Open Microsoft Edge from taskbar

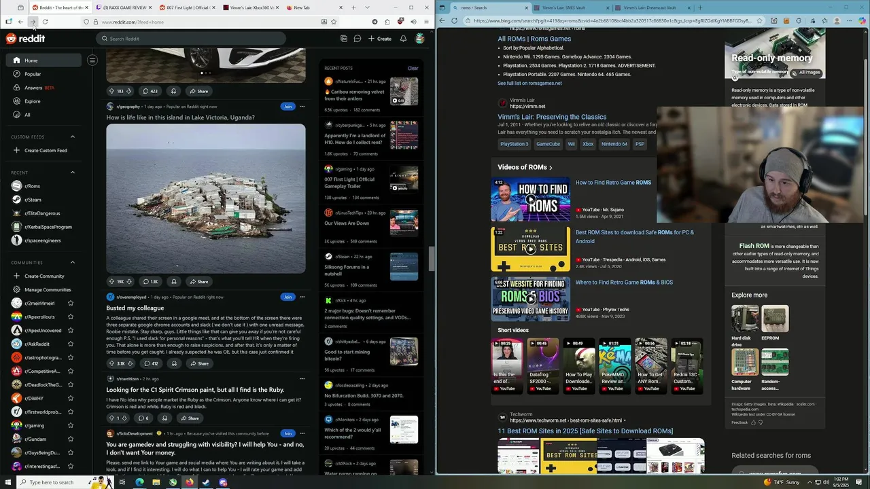tap(139, 482)
